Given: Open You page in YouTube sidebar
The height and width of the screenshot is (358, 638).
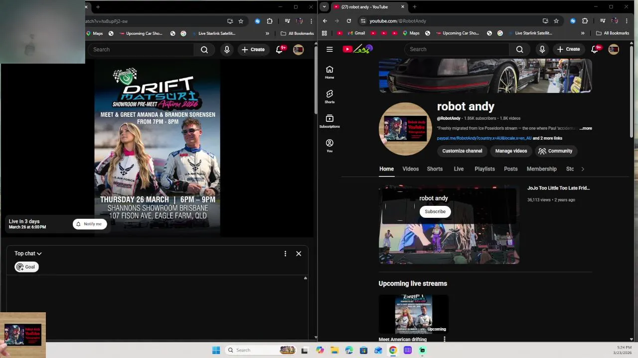Looking at the screenshot, I should tap(329, 145).
